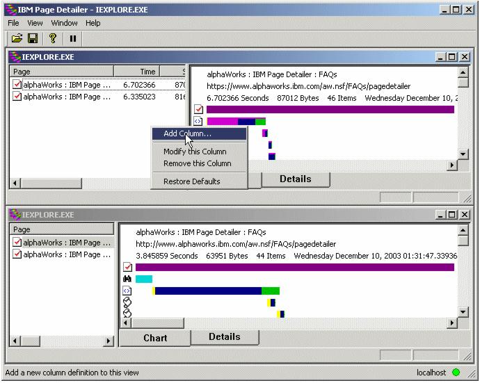Image resolution: width=480 pixels, height=383 pixels.
Task: Close the lower IEXPLORE.EXE child window
Action: coord(465,215)
